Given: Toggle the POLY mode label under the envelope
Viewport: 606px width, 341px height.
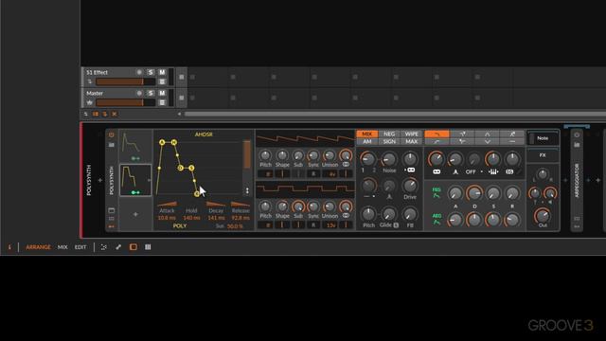Looking at the screenshot, I should (x=180, y=226).
